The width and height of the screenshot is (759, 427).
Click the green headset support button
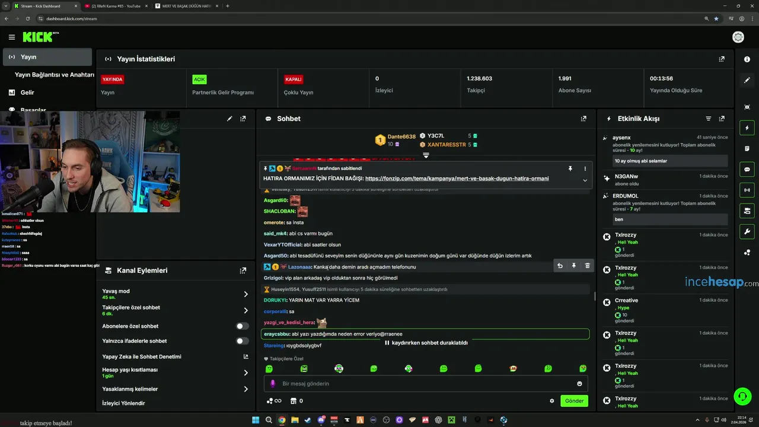click(x=742, y=396)
